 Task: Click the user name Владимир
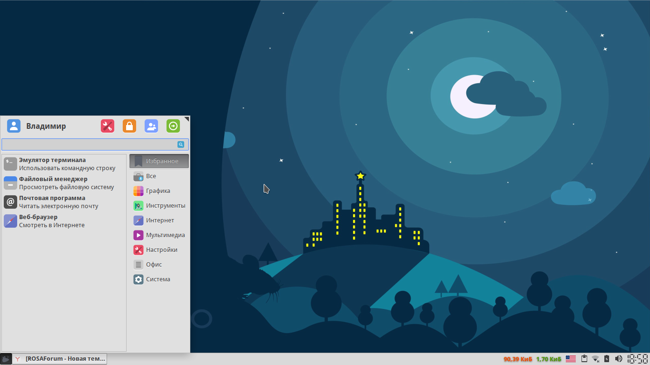pyautogui.click(x=46, y=126)
